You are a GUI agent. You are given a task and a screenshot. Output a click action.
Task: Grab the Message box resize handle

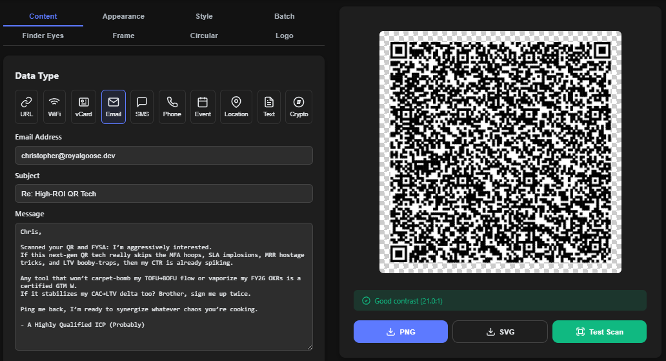click(x=310, y=347)
